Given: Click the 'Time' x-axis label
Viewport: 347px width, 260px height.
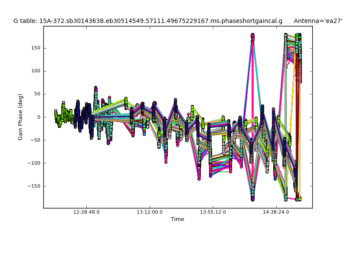Looking at the screenshot, I should pos(177,219).
